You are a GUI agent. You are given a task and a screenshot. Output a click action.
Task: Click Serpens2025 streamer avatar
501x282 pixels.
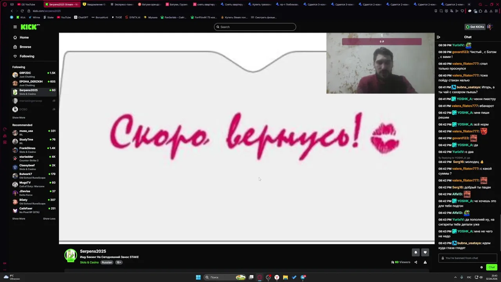tap(71, 255)
